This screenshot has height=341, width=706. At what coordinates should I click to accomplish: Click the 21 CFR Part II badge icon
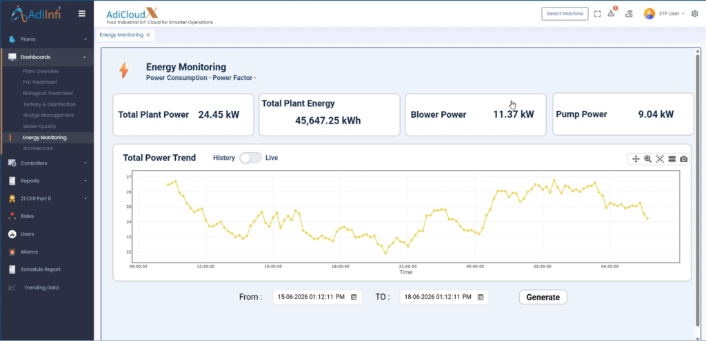(12, 198)
